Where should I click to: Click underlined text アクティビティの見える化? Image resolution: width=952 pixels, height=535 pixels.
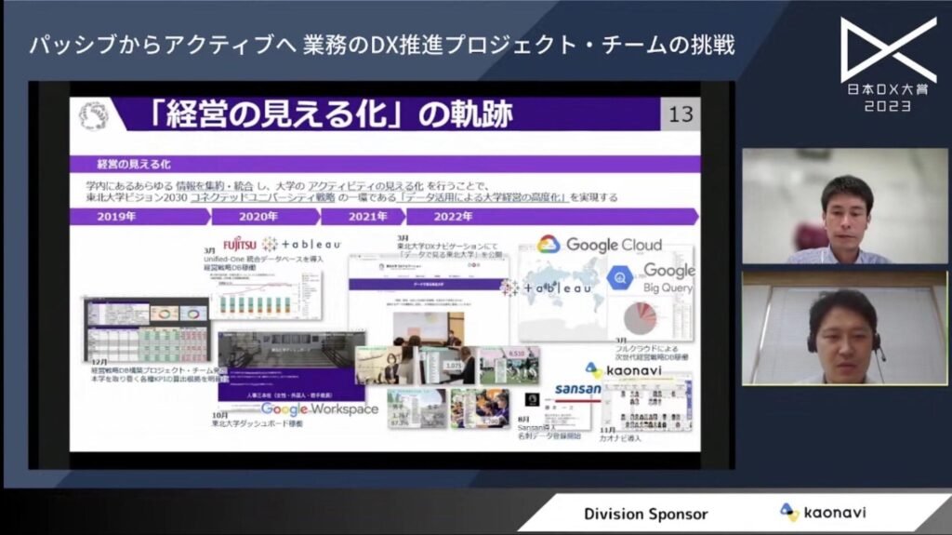pos(364,186)
